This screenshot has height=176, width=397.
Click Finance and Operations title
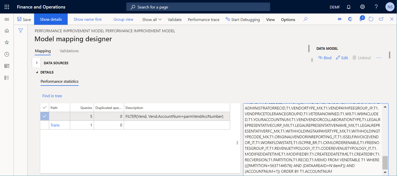point(41,7)
